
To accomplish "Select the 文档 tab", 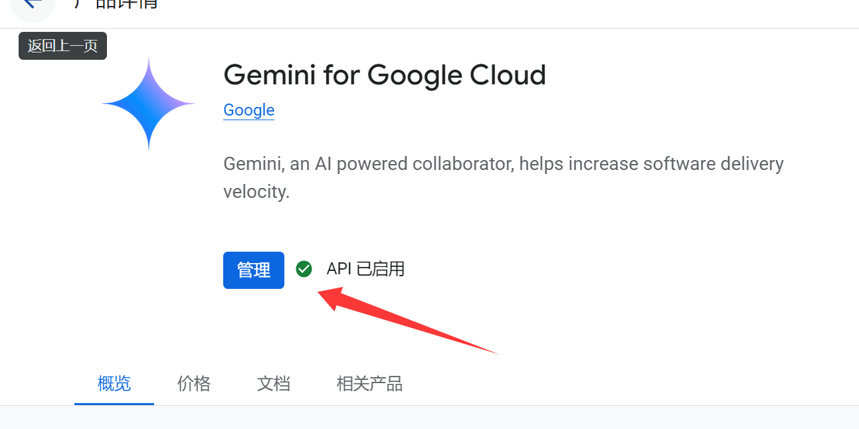I will pos(274,384).
